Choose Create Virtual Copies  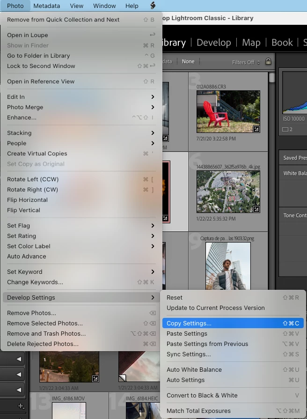(80, 154)
